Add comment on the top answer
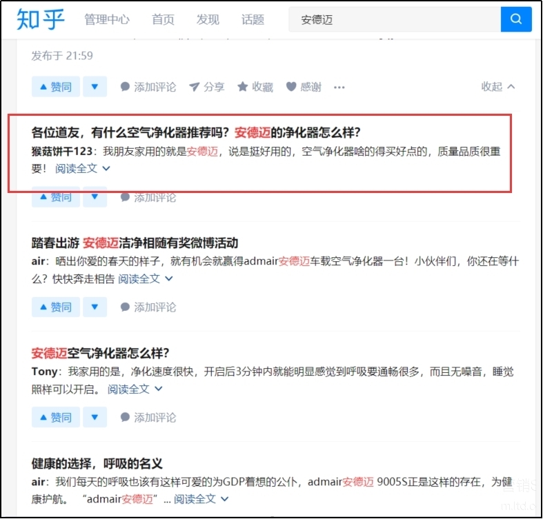 [148, 87]
